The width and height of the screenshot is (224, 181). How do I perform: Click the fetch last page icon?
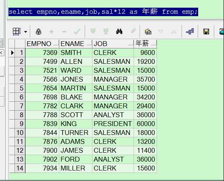(106, 31)
